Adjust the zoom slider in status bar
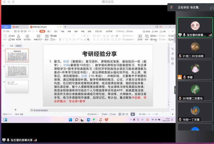Viewport: 214px width, 144px height. tap(156, 114)
